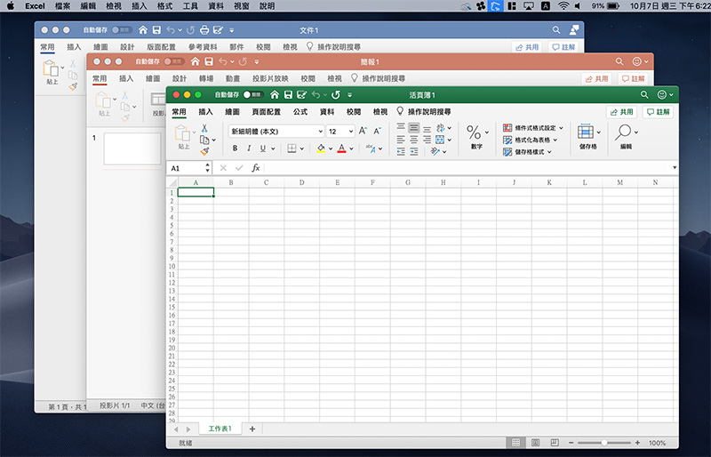This screenshot has height=457, width=711.
Task: Click the Page Break preview icon in status bar
Action: (554, 443)
